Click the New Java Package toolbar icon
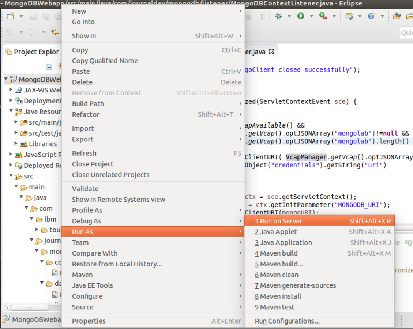The image size is (413, 329). [x=349, y=16]
